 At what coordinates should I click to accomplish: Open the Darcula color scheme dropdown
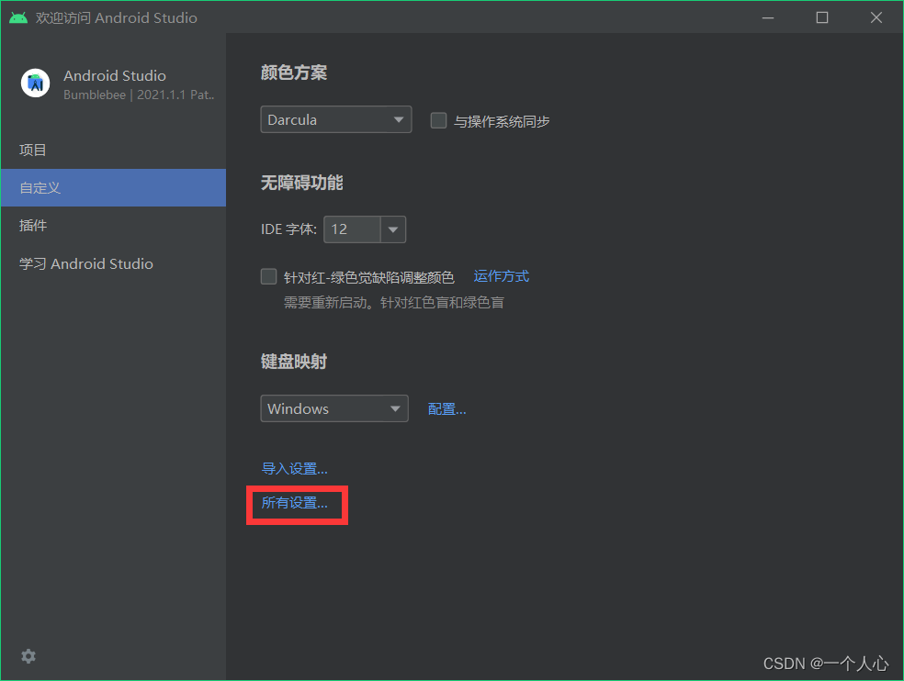point(335,119)
